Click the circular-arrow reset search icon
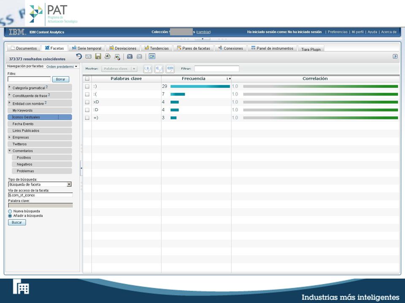 coord(79,56)
